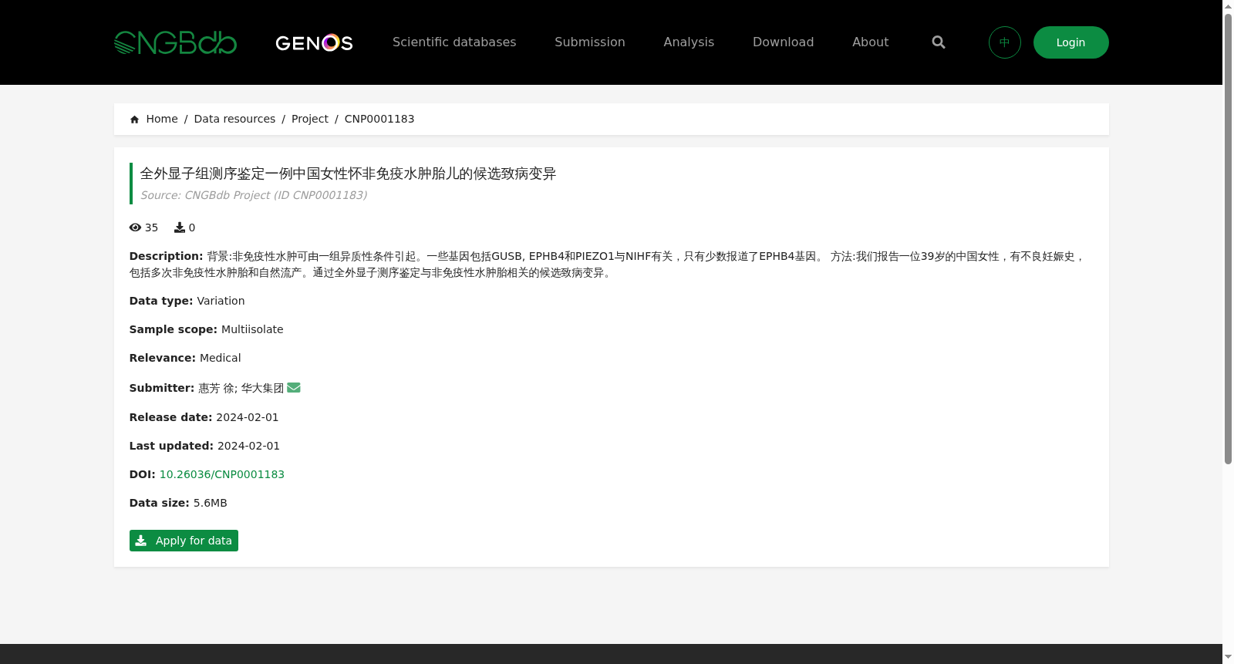
Task: Click the green Login button
Action: click(1071, 42)
